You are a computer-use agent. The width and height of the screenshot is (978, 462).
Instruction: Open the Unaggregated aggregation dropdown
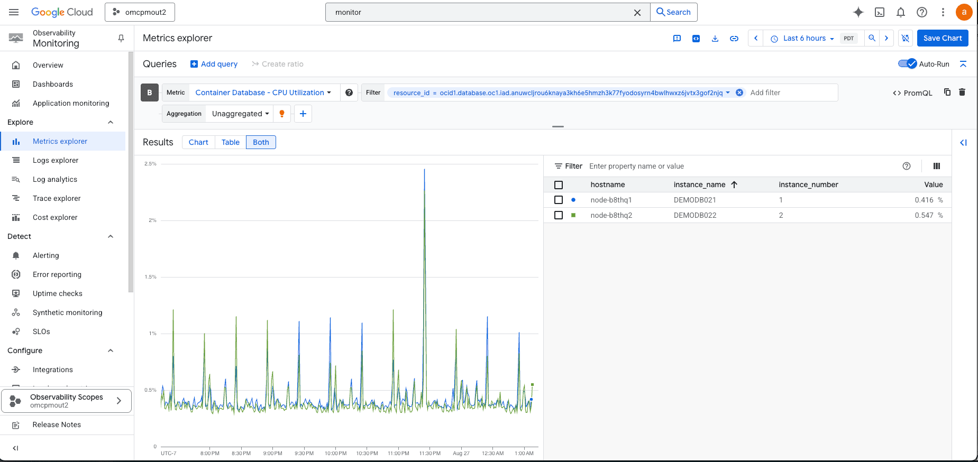(x=241, y=114)
